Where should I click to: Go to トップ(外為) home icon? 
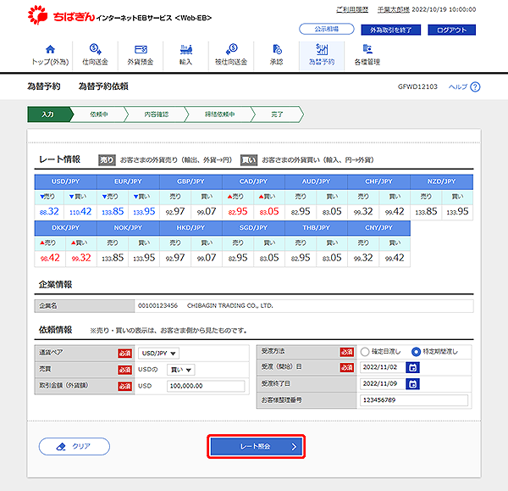tap(50, 49)
